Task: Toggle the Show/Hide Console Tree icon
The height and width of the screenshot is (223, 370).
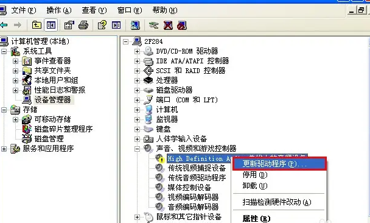Action: (x=51, y=25)
